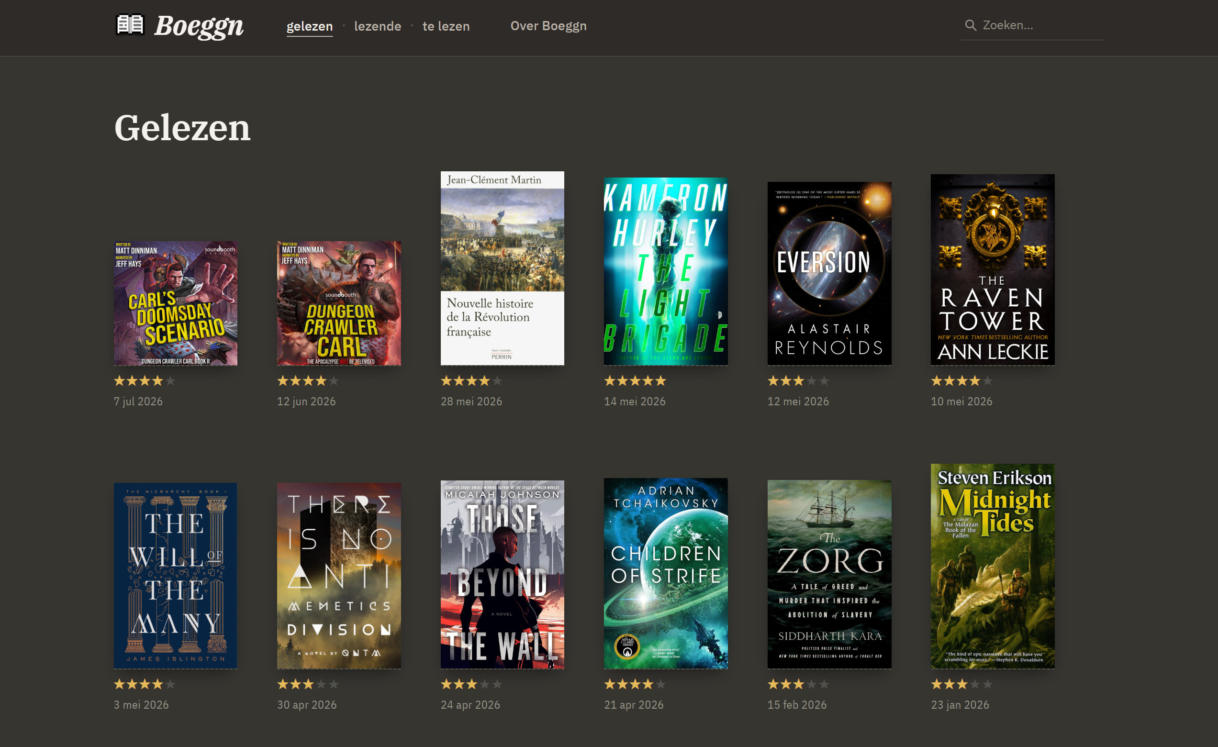The width and height of the screenshot is (1218, 747).
Task: Click star rating under Children of Strife
Action: [635, 684]
